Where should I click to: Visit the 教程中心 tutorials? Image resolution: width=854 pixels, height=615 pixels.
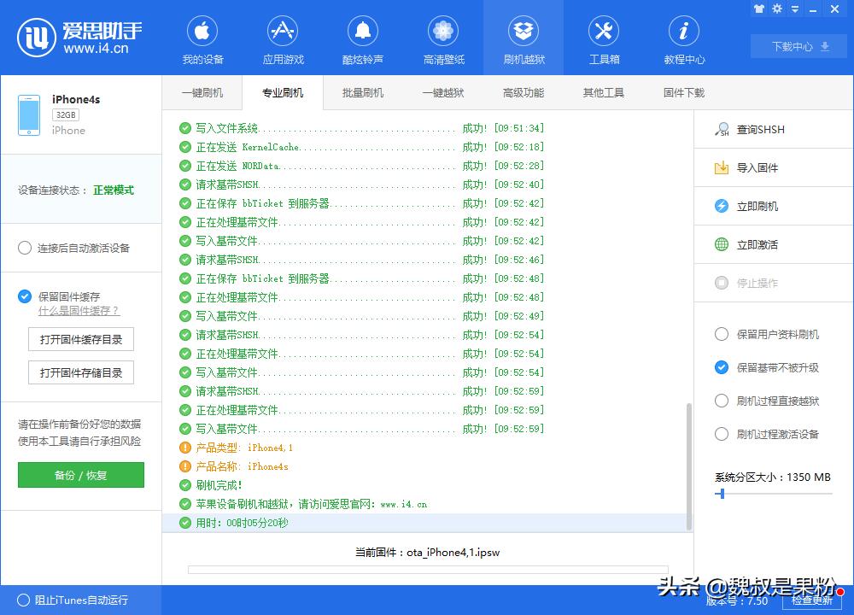[683, 38]
